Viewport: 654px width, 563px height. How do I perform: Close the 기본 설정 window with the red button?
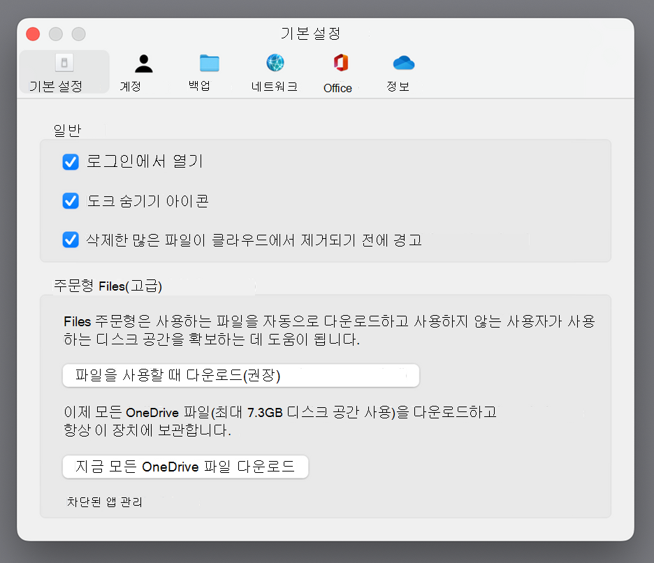[x=33, y=34]
